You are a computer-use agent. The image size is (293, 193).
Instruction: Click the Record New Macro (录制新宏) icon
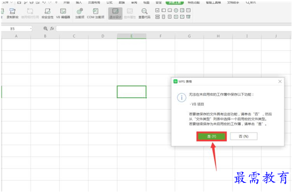pyautogui.click(x=12, y=12)
